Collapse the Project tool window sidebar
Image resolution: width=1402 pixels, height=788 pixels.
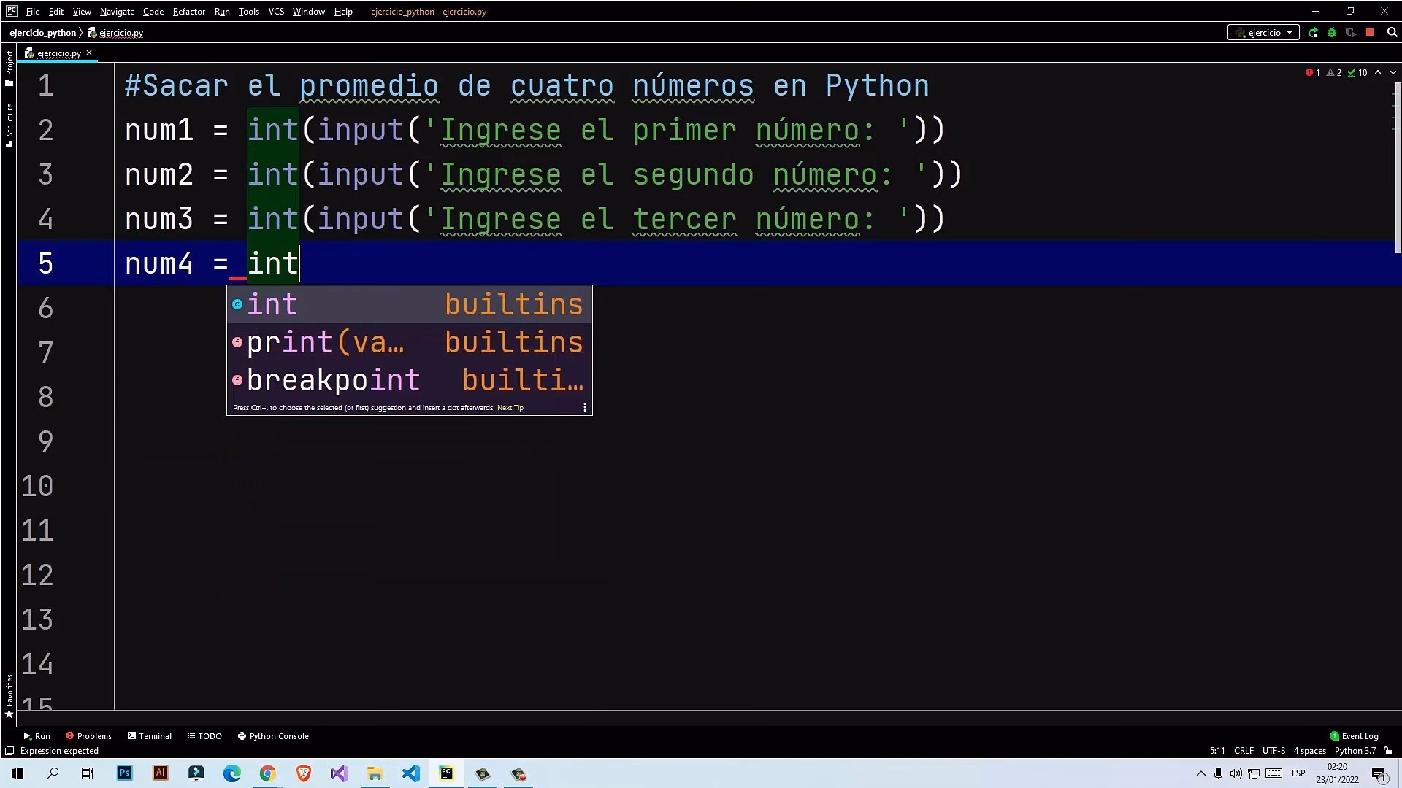click(x=9, y=66)
